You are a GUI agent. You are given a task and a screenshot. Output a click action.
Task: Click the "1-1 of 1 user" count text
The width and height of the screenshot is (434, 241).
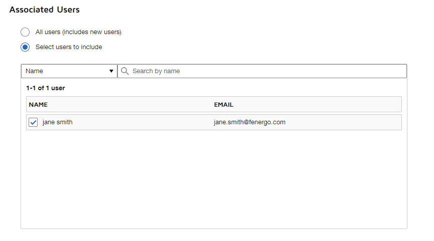[46, 88]
